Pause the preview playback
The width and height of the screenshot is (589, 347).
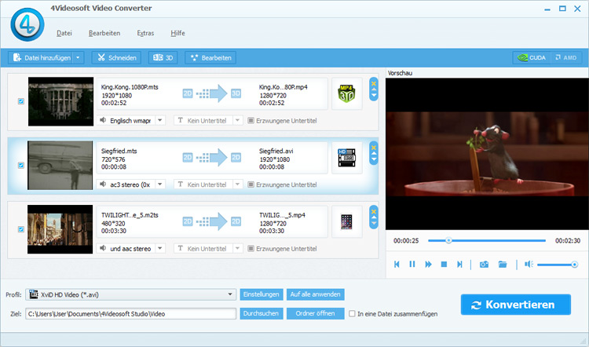click(x=412, y=265)
